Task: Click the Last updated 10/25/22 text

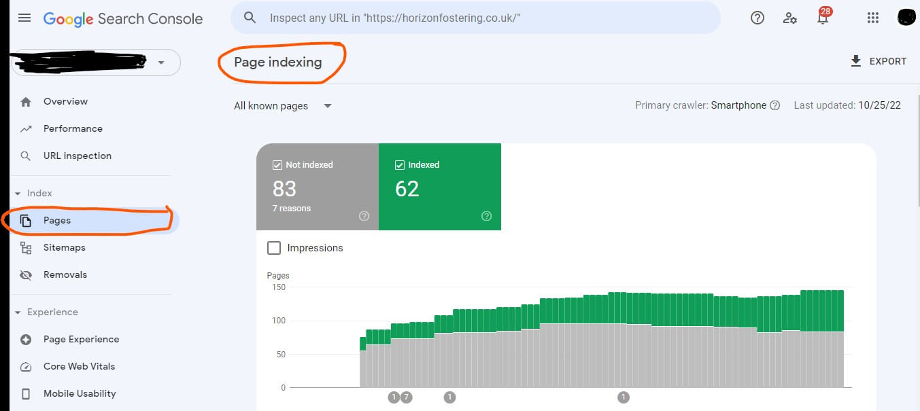Action: click(847, 105)
